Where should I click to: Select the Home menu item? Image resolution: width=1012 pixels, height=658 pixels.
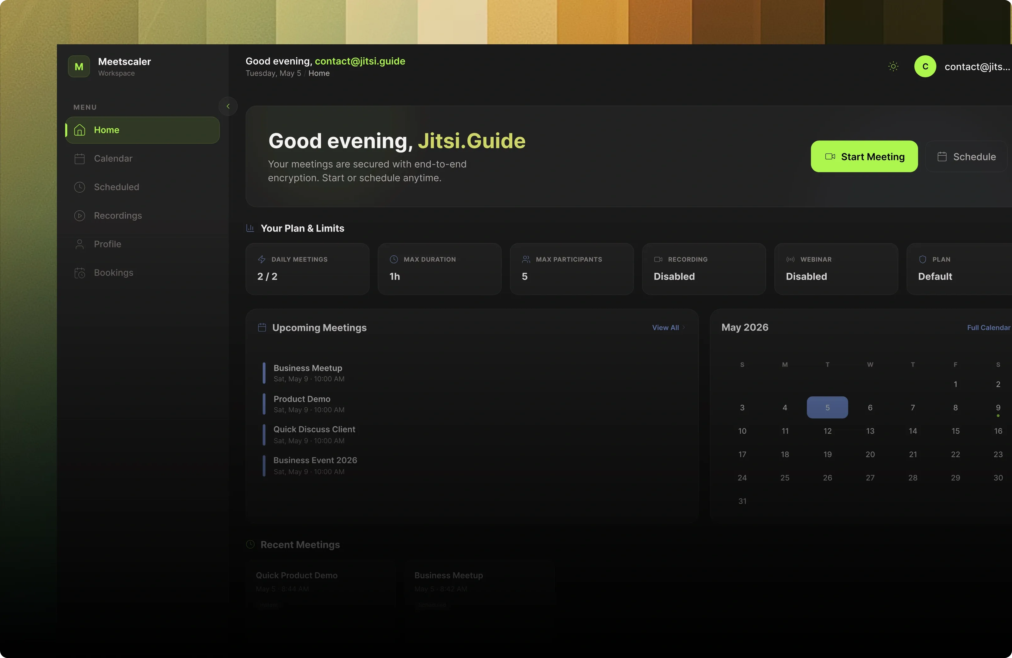[x=142, y=130]
